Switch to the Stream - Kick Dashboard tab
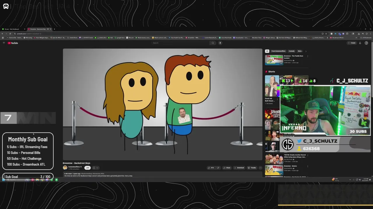 (x=13, y=29)
